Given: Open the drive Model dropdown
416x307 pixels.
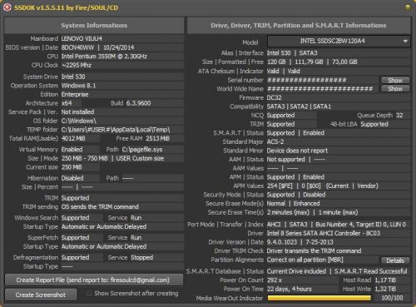Looking at the screenshot, I should pos(339,42).
